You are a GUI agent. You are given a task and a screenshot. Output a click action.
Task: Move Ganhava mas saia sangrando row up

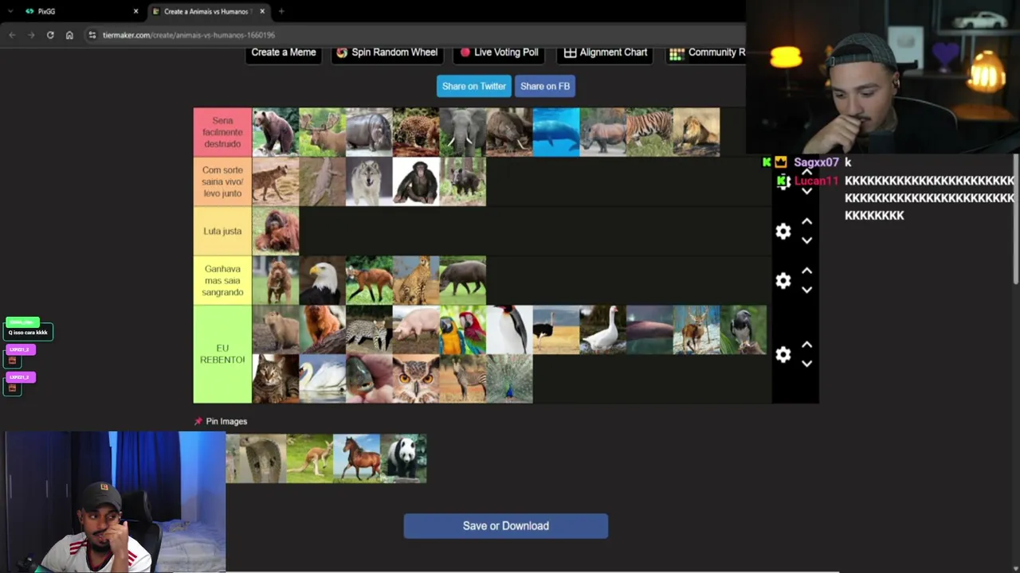806,271
